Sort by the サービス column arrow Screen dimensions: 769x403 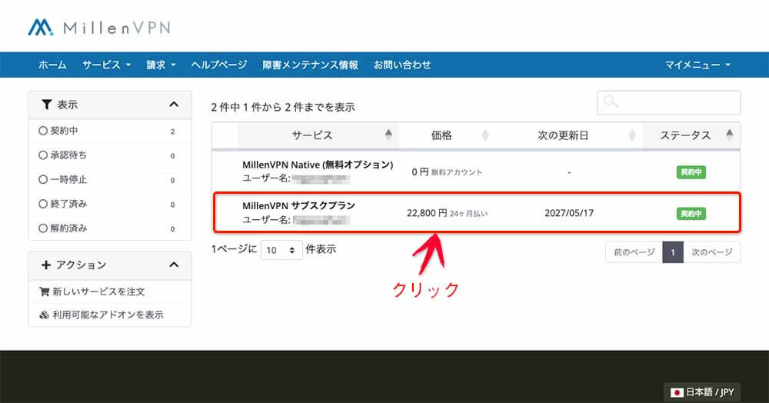tap(388, 135)
